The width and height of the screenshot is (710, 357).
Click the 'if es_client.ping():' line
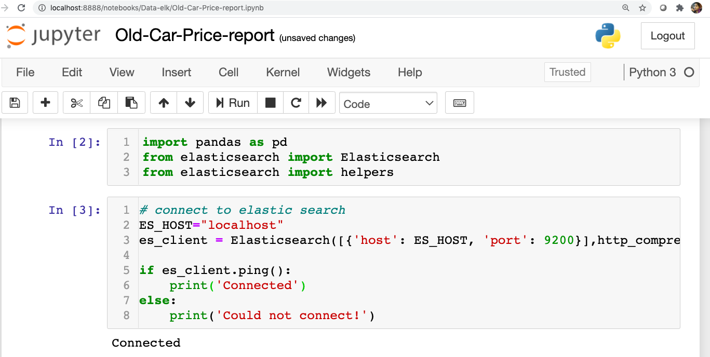(x=216, y=270)
